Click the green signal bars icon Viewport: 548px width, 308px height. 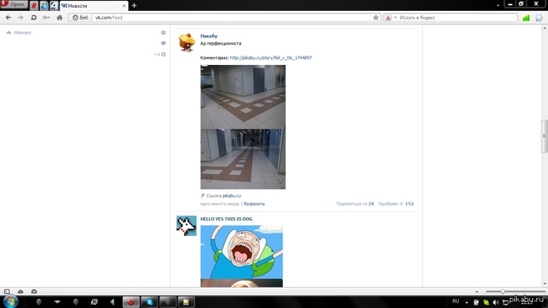coord(526,18)
